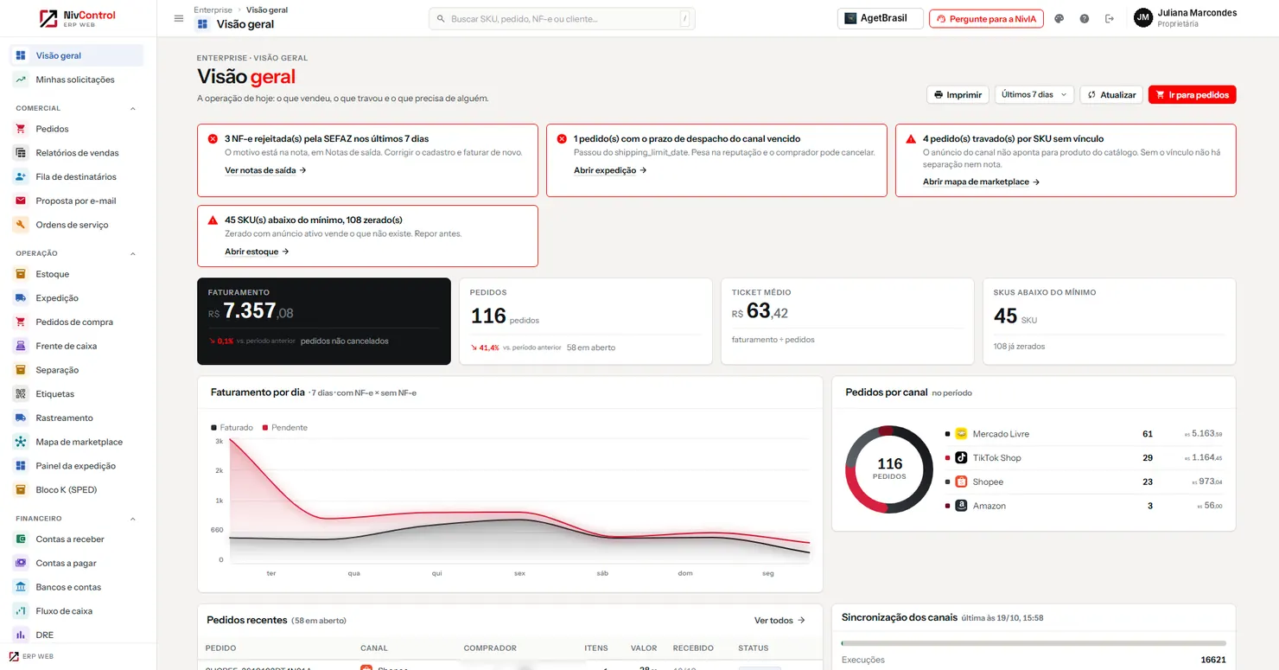Click the Imprimir button
Screen dimensions: 1279x670
coord(958,94)
